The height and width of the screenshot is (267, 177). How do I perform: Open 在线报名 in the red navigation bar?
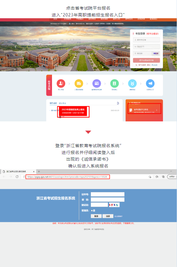68,19
